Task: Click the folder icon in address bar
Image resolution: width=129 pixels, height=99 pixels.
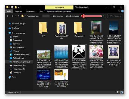Action: click(23, 16)
